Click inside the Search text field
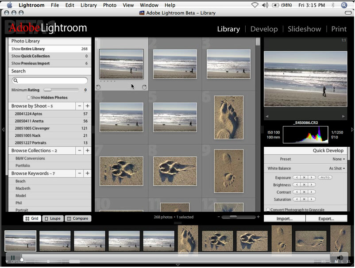355x268 pixels. 50,80
